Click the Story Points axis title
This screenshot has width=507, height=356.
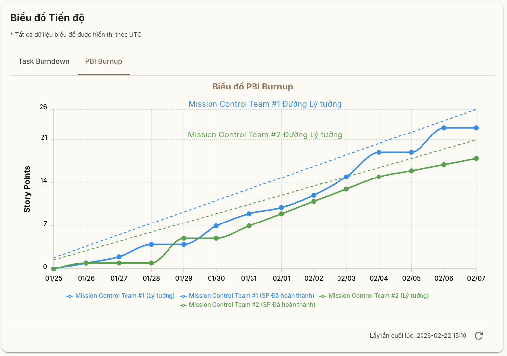pyautogui.click(x=27, y=189)
